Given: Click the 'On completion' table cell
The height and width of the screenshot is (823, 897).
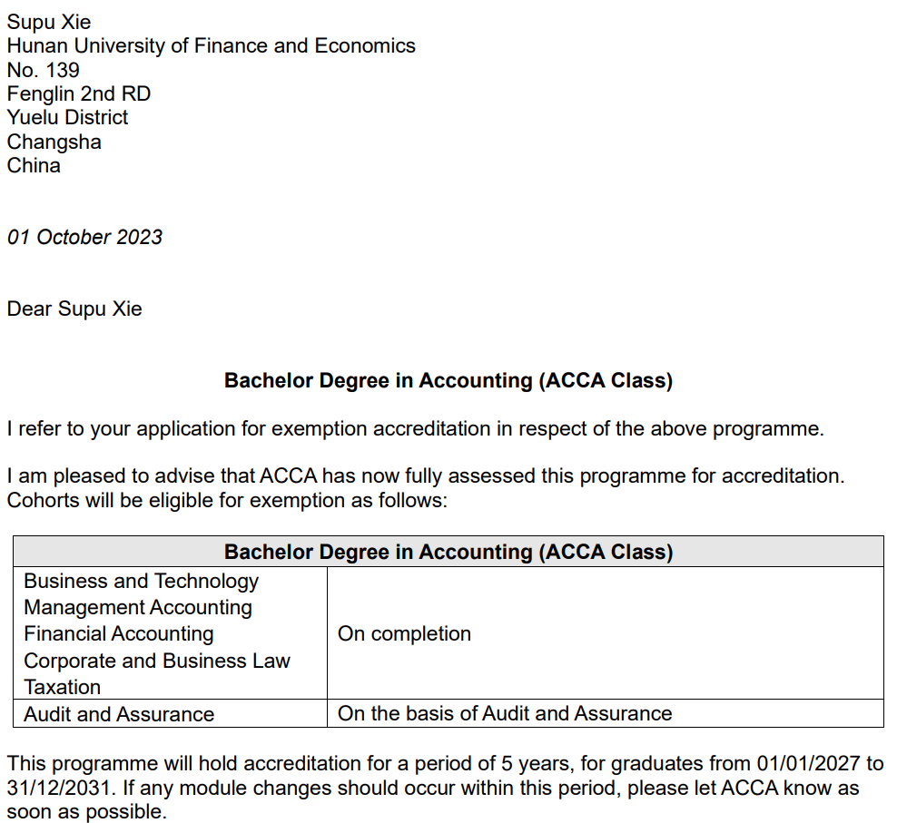Looking at the screenshot, I should [x=404, y=633].
